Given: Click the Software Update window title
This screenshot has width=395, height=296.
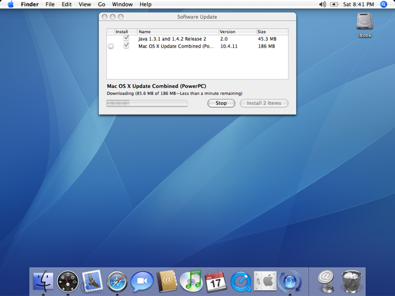Looking at the screenshot, I should point(197,17).
